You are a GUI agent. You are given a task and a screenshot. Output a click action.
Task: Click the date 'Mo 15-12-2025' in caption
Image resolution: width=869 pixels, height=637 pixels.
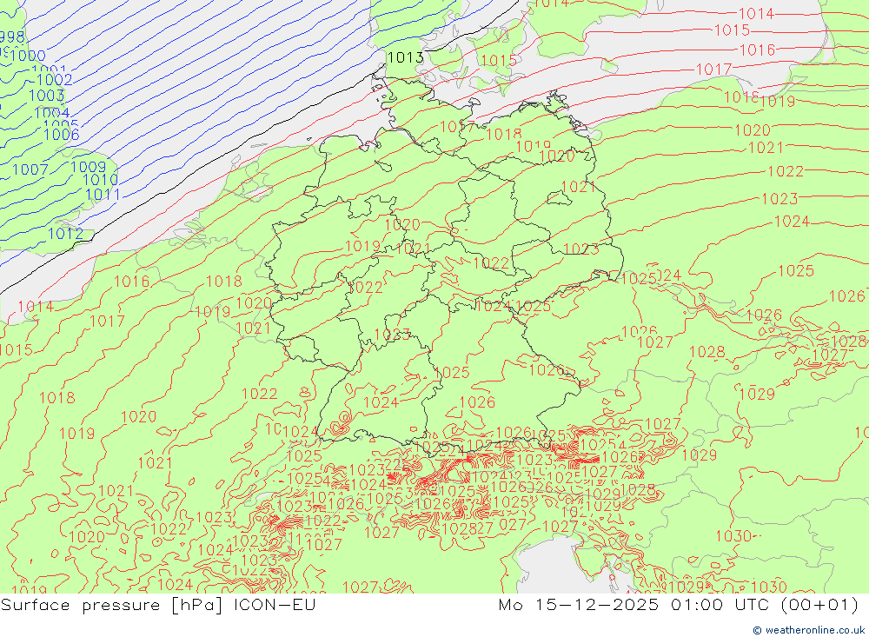pyautogui.click(x=579, y=604)
